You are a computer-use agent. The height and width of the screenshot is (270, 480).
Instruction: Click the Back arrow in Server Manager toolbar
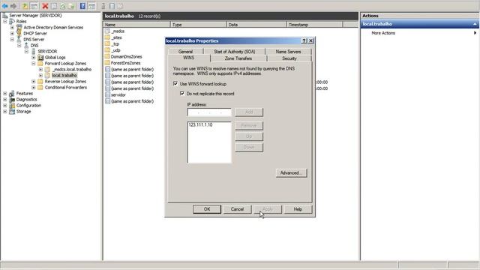(5, 6)
